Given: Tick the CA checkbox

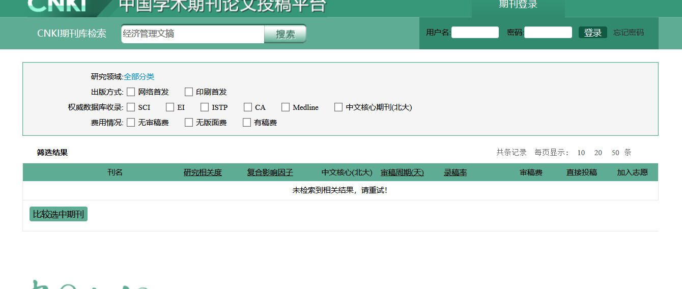Looking at the screenshot, I should coord(248,107).
